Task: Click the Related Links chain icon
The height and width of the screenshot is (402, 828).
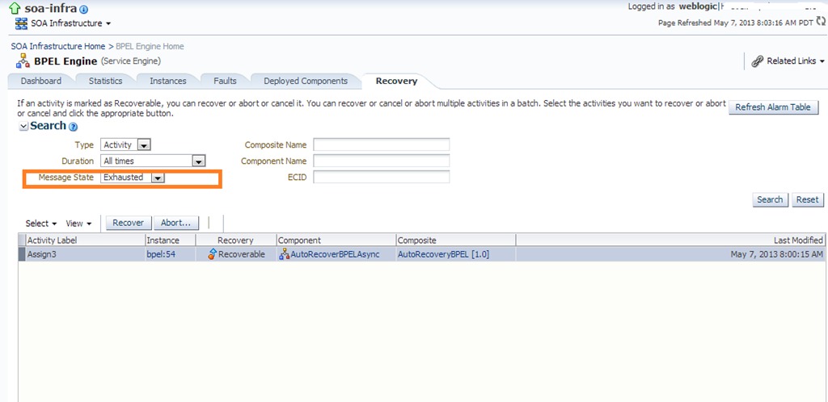Action: click(758, 61)
